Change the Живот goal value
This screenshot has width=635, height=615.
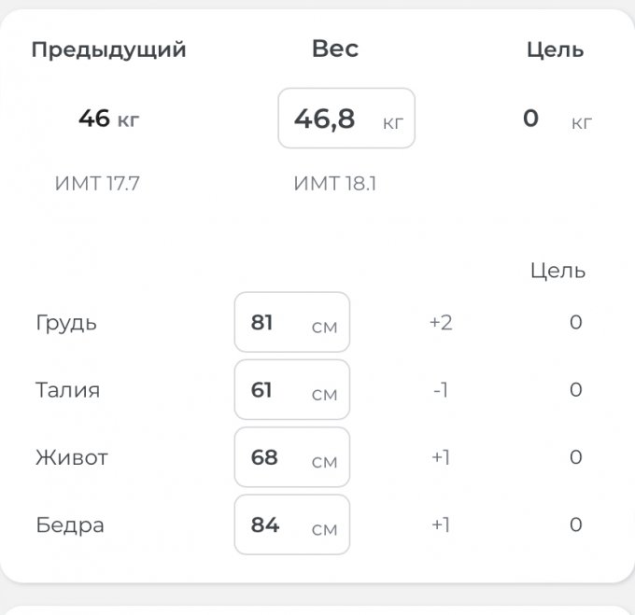(575, 457)
